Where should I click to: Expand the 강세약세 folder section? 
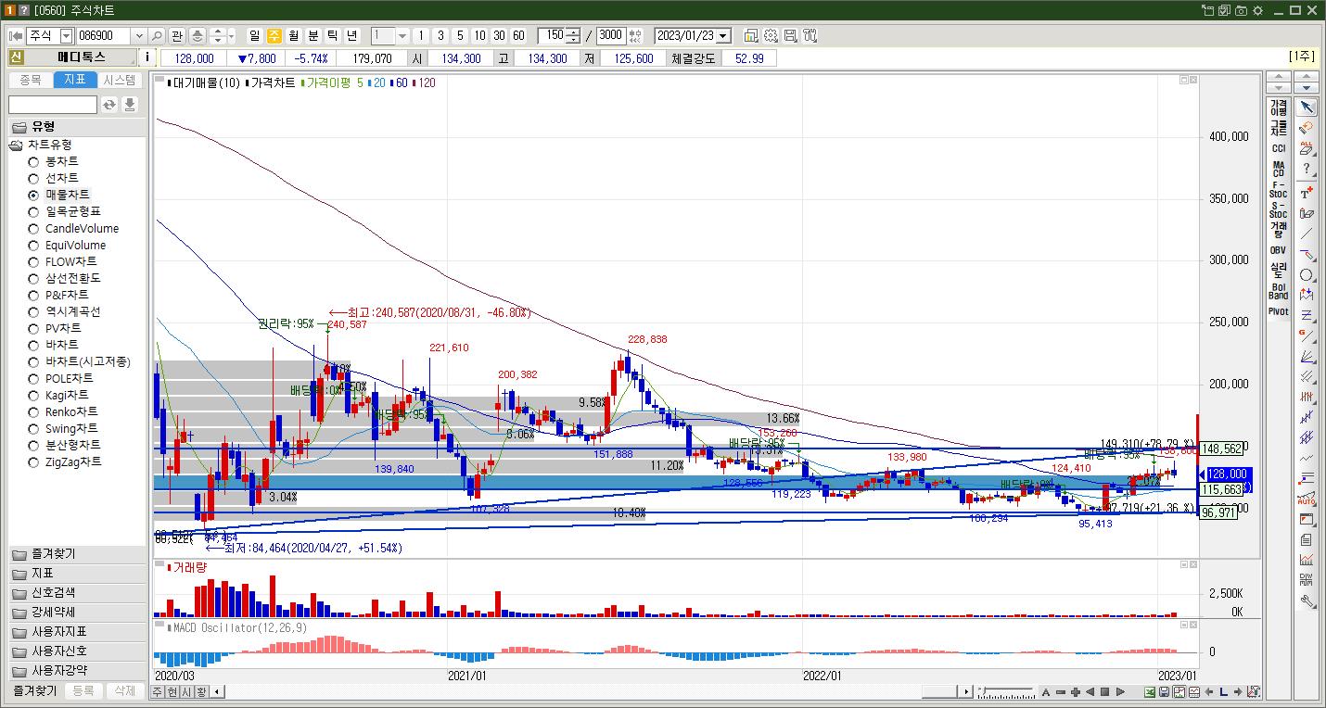click(77, 613)
